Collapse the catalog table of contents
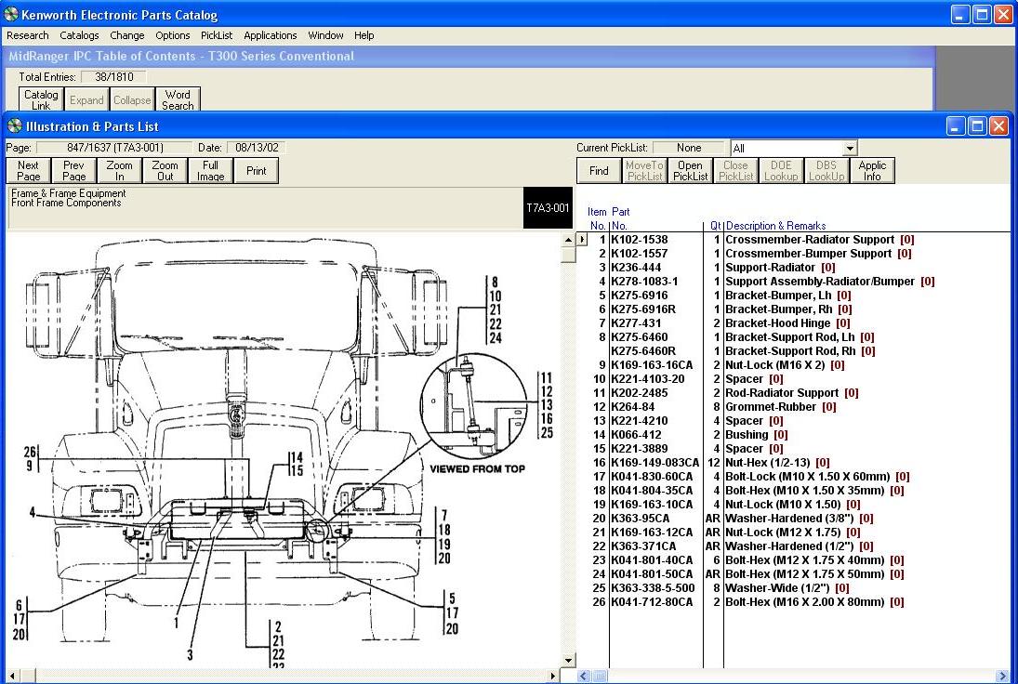1018x684 pixels. point(132,99)
